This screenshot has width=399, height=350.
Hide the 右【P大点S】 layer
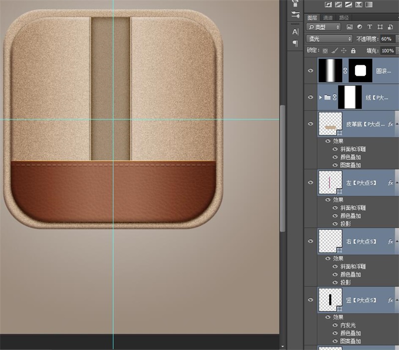click(x=310, y=241)
